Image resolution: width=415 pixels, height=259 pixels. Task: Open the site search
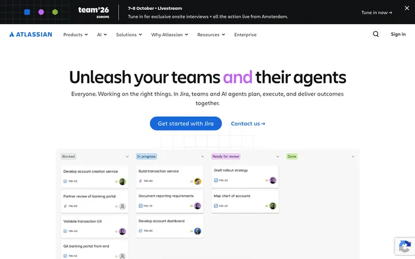[x=376, y=34]
